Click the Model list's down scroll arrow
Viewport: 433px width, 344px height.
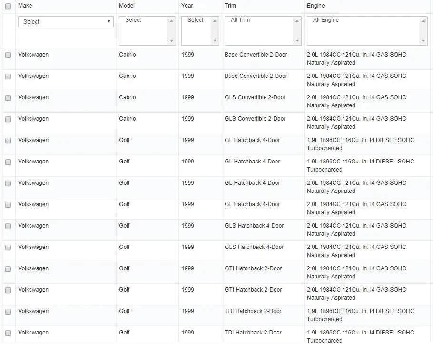click(x=171, y=41)
